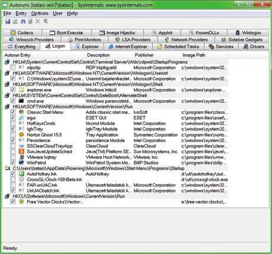272x254 pixels.
Task: Click the explorer.exe entry icon
Action: pos(21,90)
